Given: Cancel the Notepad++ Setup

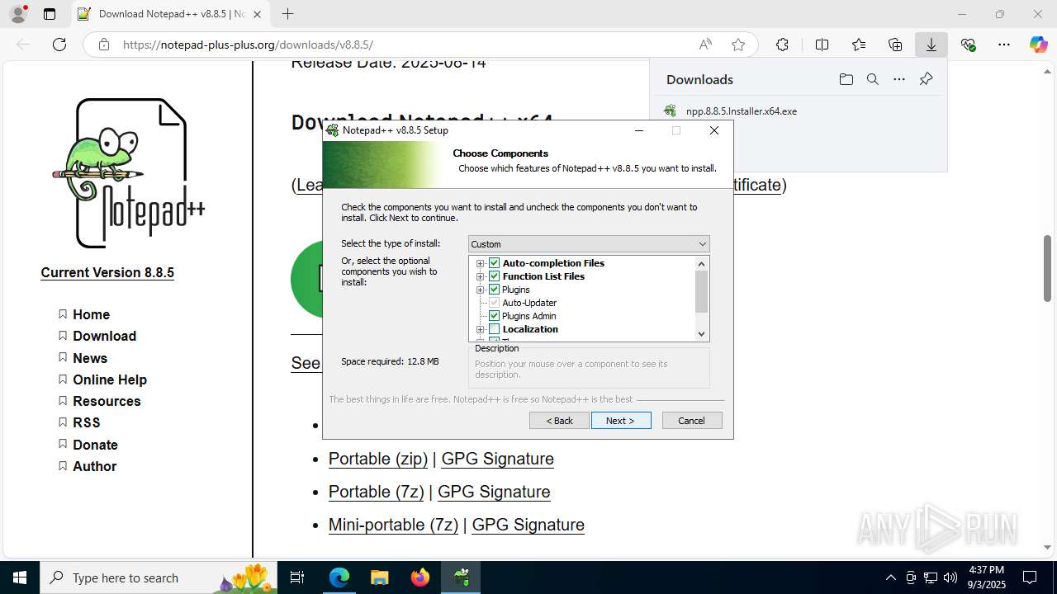Looking at the screenshot, I should click(x=692, y=421).
